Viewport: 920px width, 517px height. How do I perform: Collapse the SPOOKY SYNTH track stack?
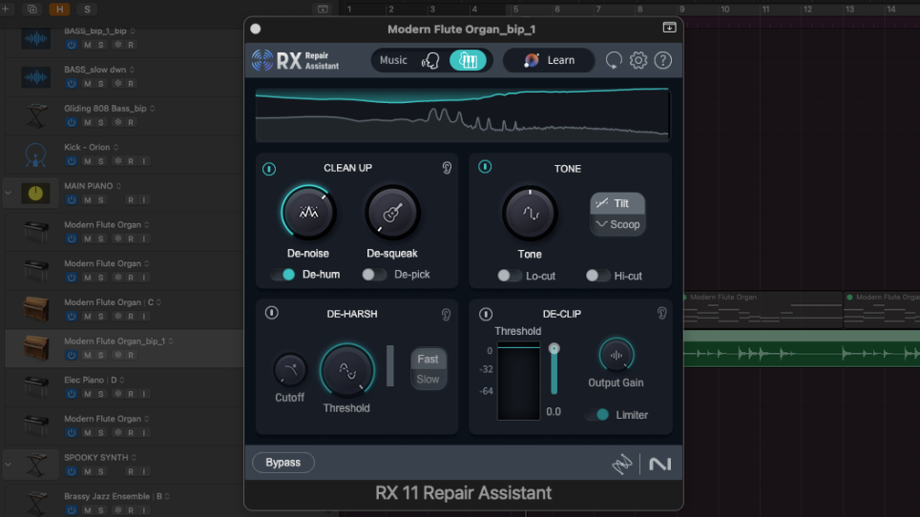(x=9, y=464)
